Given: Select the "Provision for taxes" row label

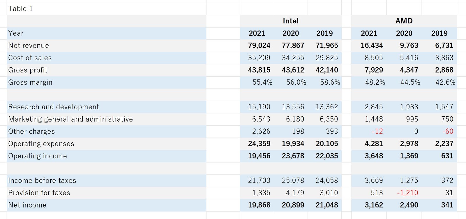Looking at the screenshot, I should (x=39, y=193).
